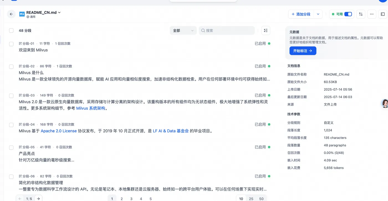Click the grip icon of 分段-04
The image size is (388, 201).
pos(20,124)
